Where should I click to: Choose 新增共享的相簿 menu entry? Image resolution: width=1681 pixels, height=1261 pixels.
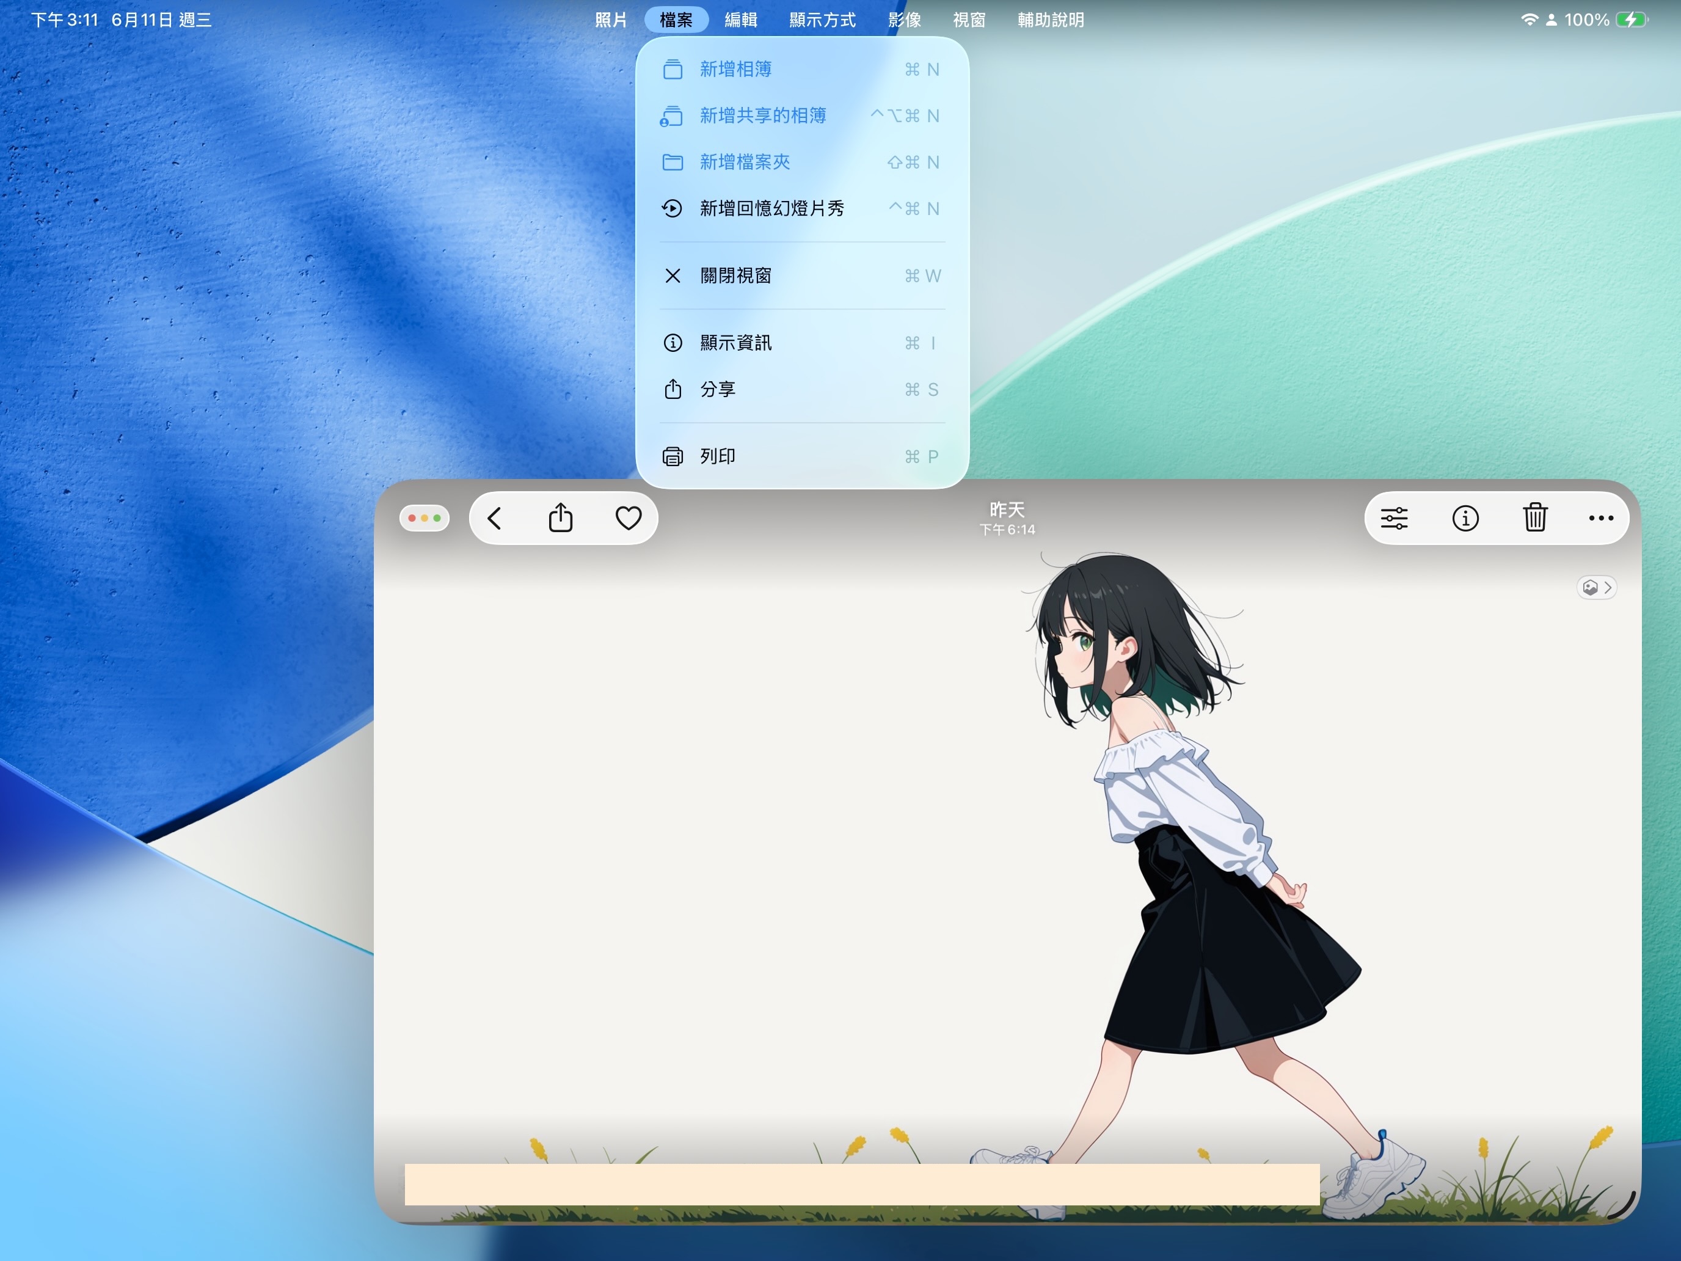click(x=802, y=115)
